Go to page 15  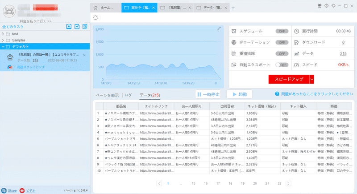[193, 183]
